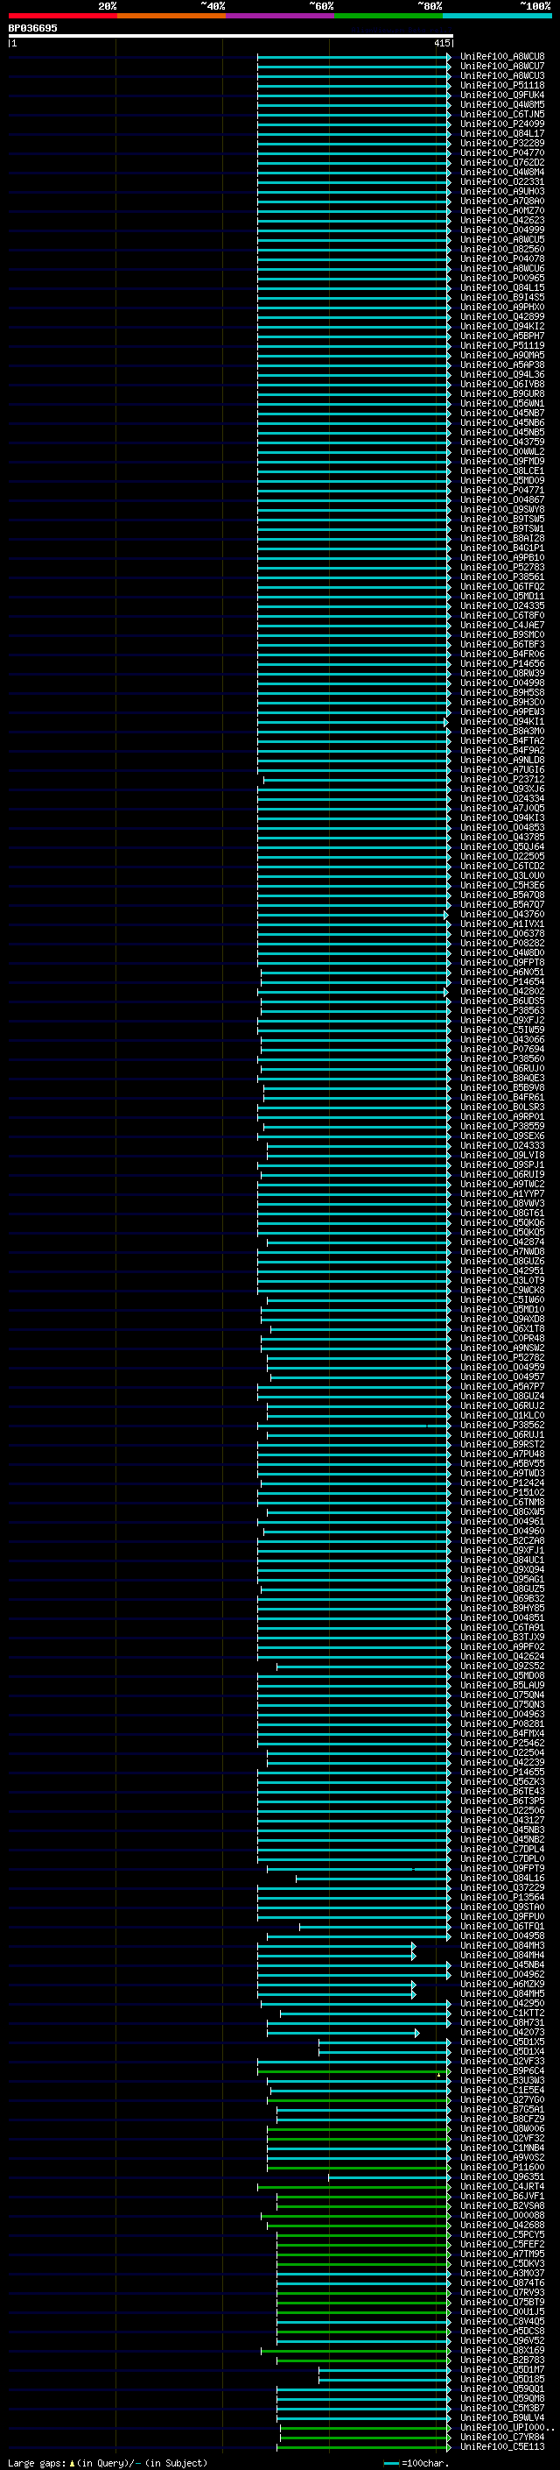Select subject label UniRef100_Q56WN1
The height and width of the screenshot is (2470, 560).
pos(502,404)
